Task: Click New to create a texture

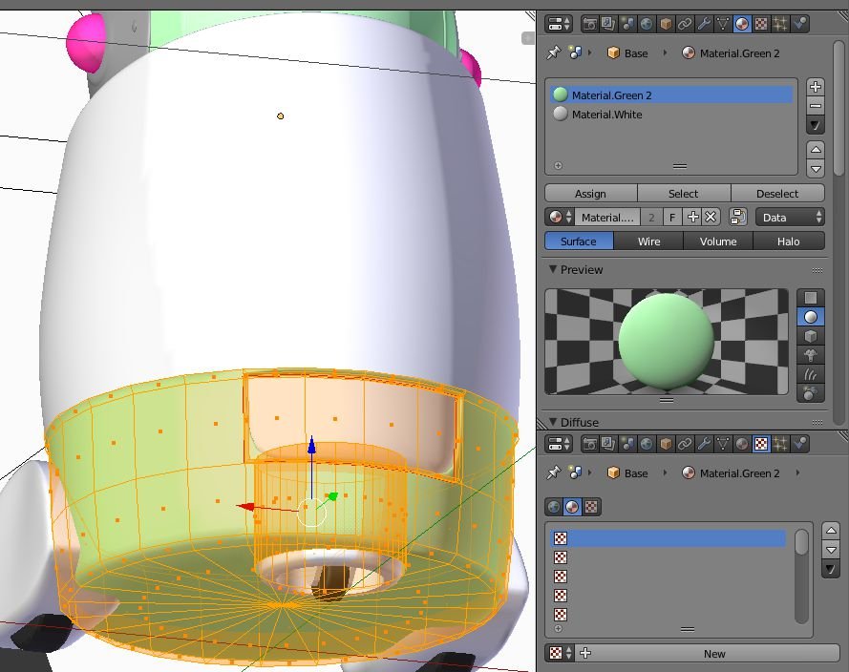Action: coord(713,654)
